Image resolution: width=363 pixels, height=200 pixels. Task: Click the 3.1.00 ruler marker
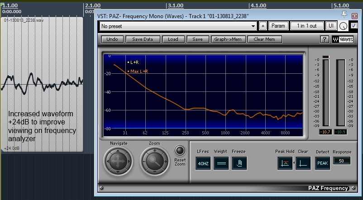pos(175,5)
